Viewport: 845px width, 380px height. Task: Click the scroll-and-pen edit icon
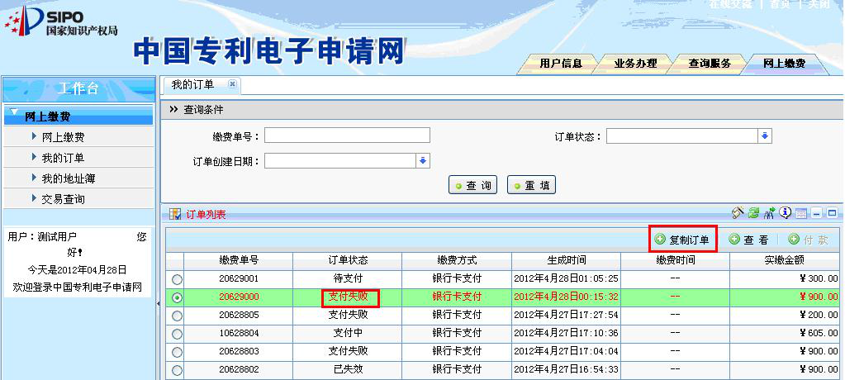tap(738, 213)
